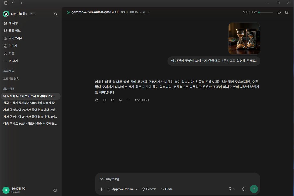The image size is (294, 196).
Task: Click the dashed circle icon in the top bar
Action: (279, 12)
